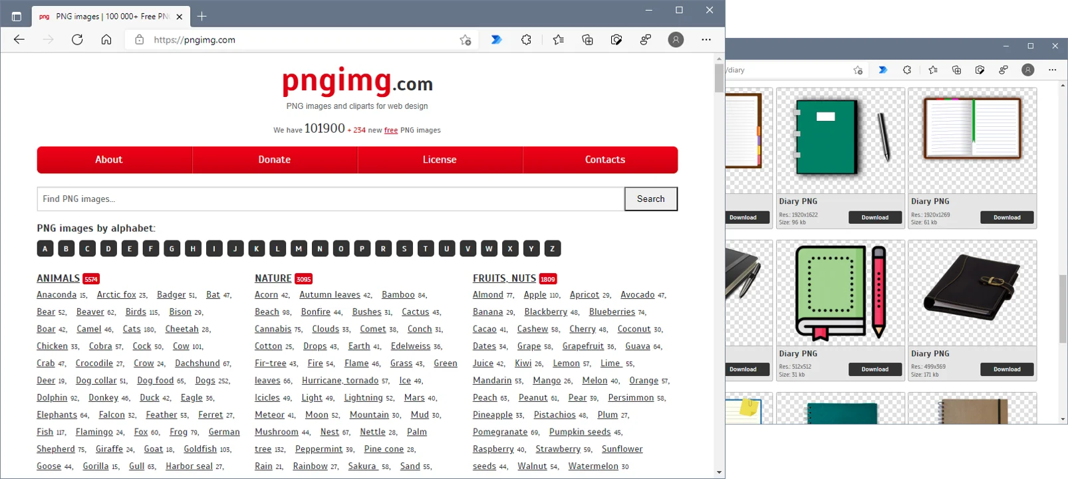Click the refresh icon in pngimg.com window

point(77,40)
